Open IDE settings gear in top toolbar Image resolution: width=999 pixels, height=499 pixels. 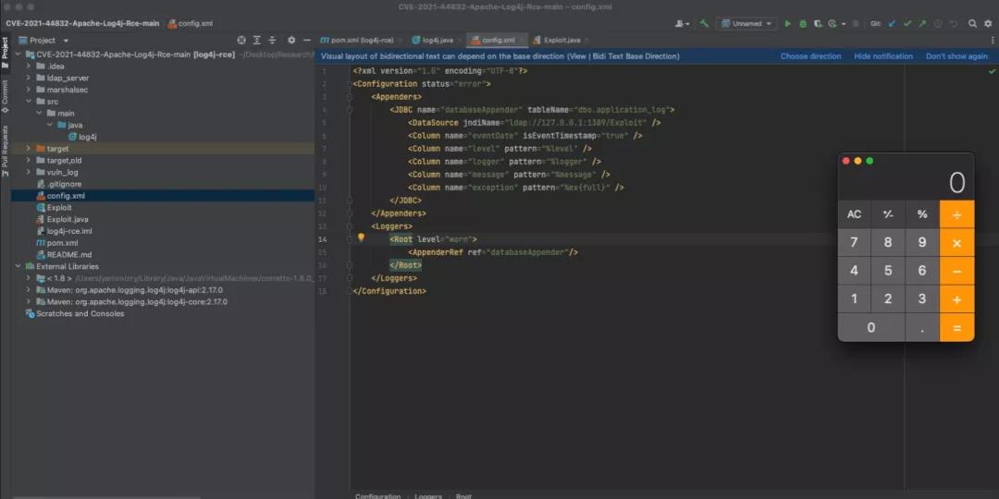coord(988,23)
